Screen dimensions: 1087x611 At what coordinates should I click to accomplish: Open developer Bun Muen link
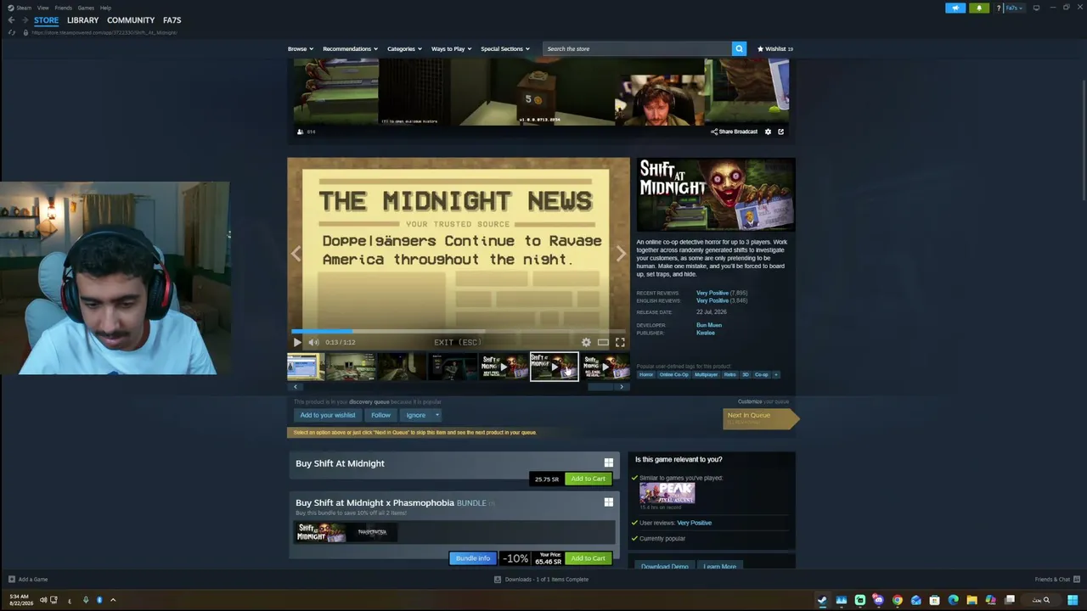pyautogui.click(x=709, y=325)
